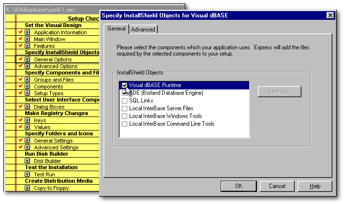Select the General tab
344x204 pixels.
coord(116,29)
